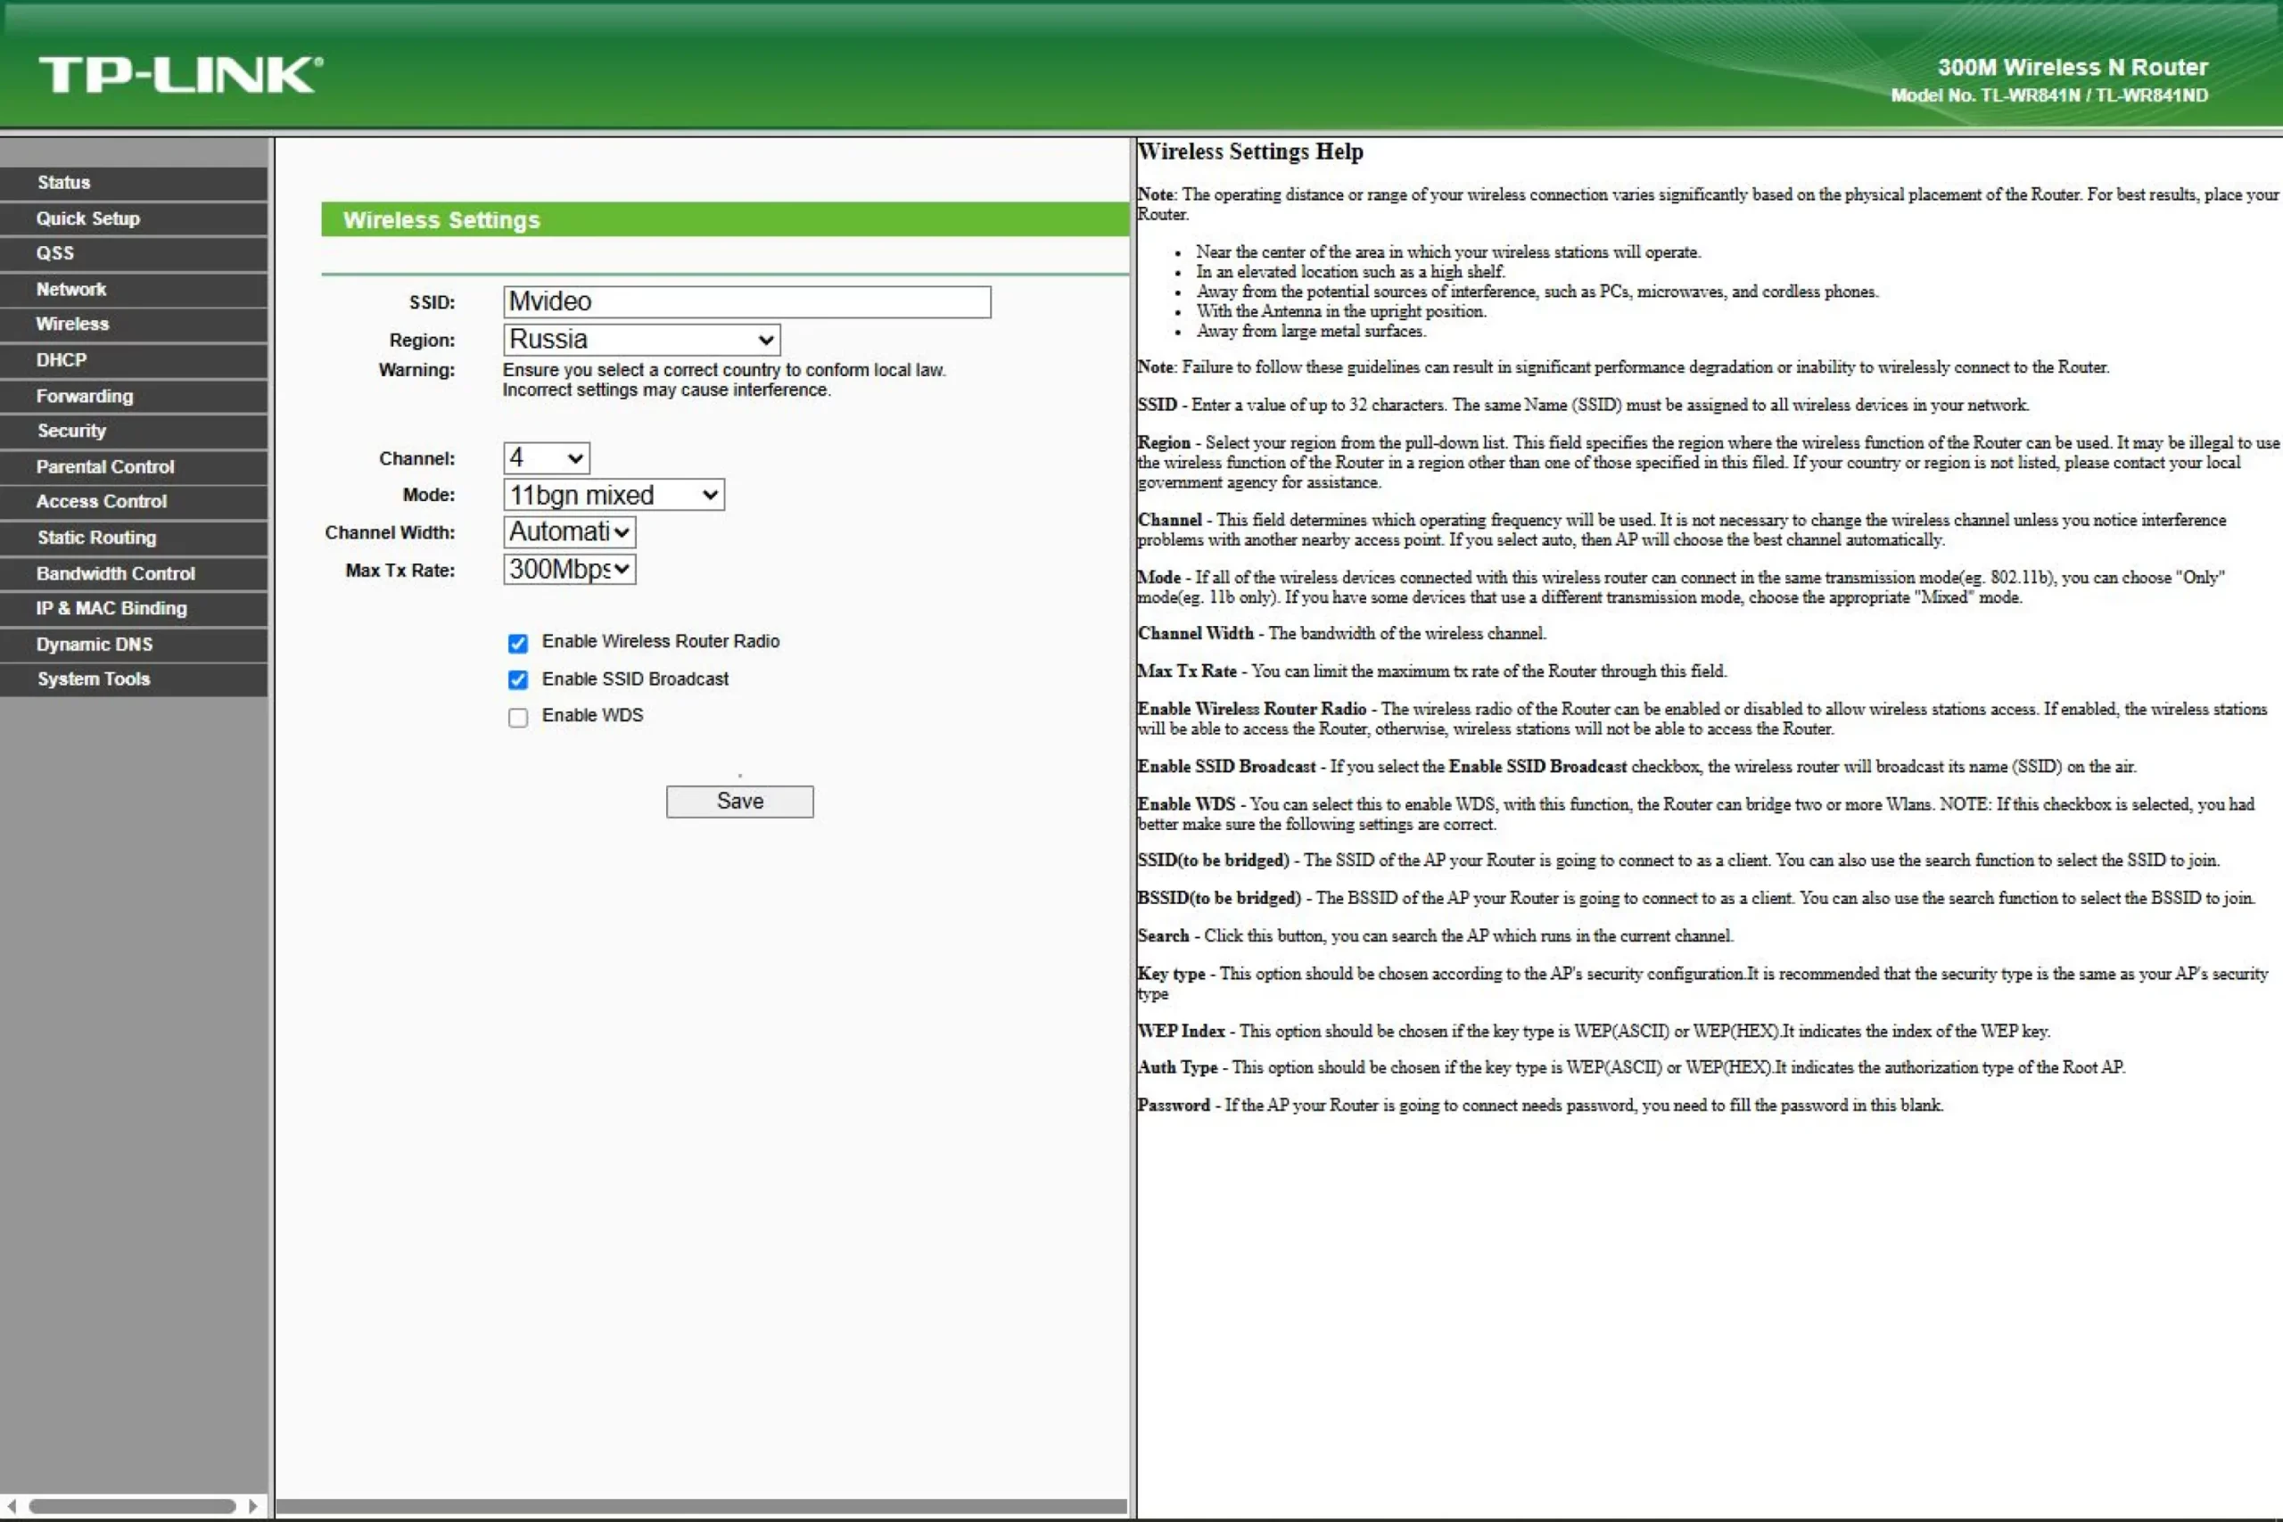Screen dimensions: 2283x1522
Task: Select Parental Control in the sidebar
Action: click(x=105, y=467)
